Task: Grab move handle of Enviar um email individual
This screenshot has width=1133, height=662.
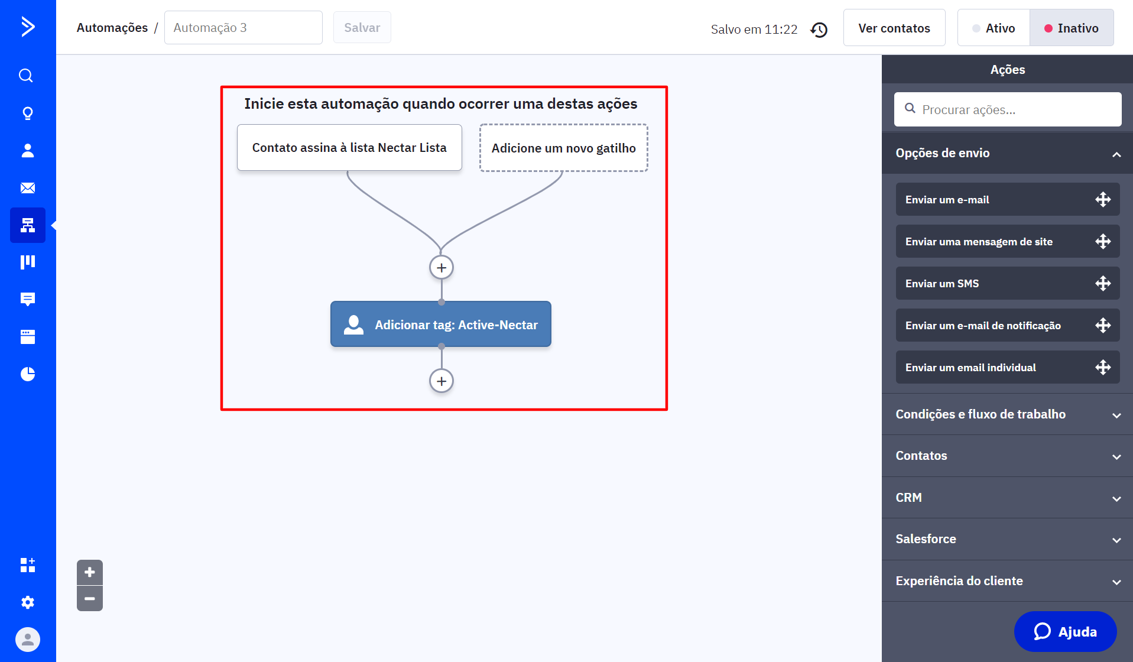Action: coord(1103,368)
